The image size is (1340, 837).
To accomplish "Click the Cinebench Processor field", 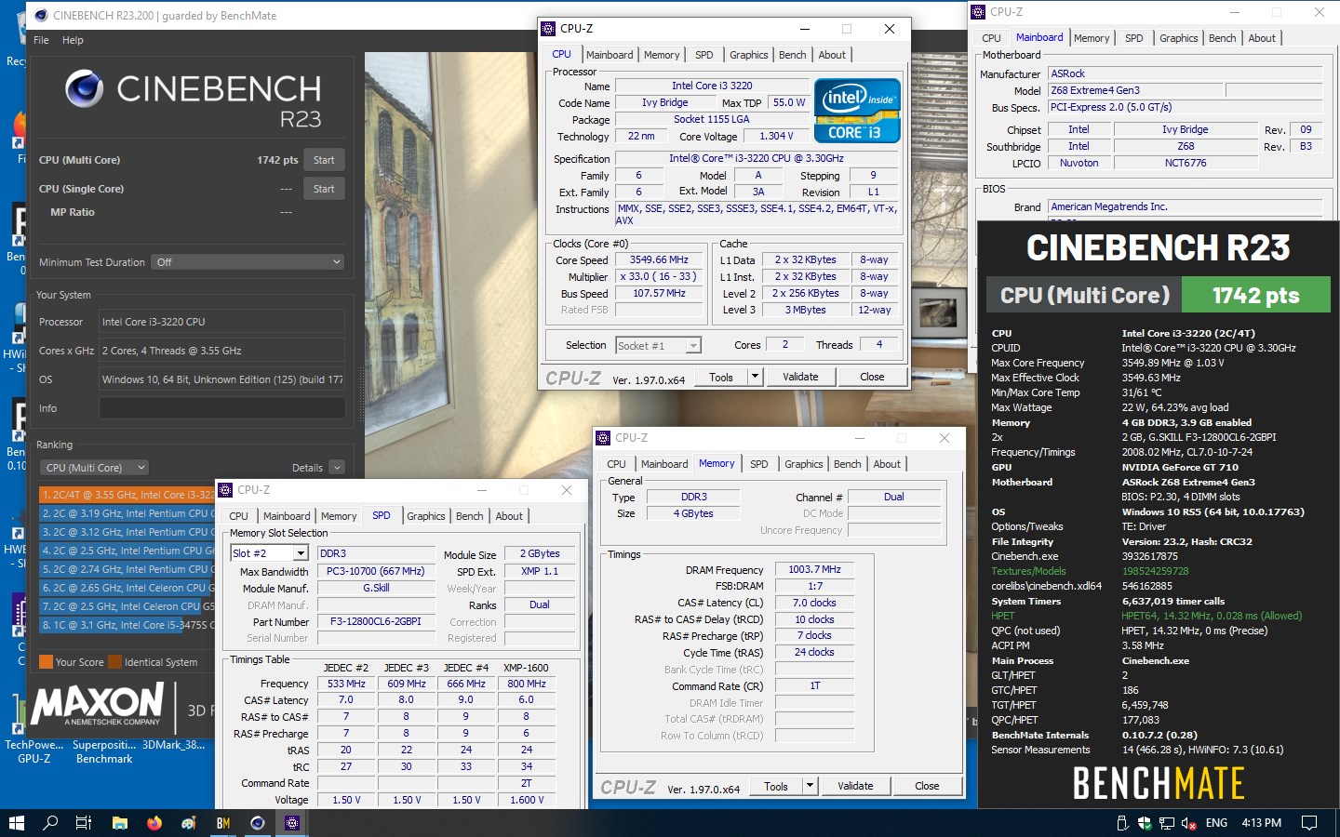I will click(x=221, y=322).
